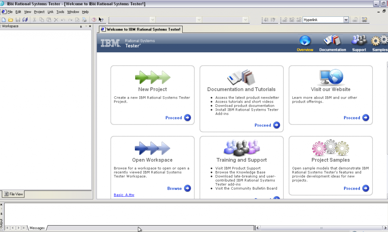Click the output horizontal scrollbar left arrow

tap(258, 228)
